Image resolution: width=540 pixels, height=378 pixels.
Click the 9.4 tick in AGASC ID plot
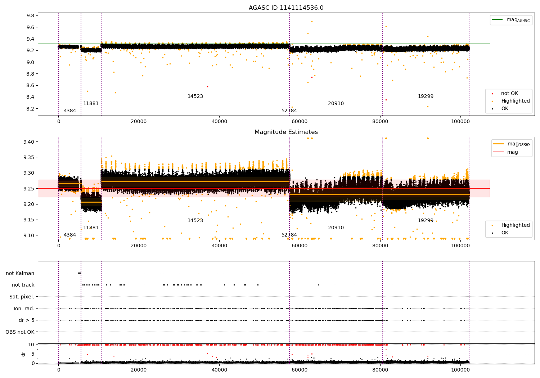coord(31,39)
